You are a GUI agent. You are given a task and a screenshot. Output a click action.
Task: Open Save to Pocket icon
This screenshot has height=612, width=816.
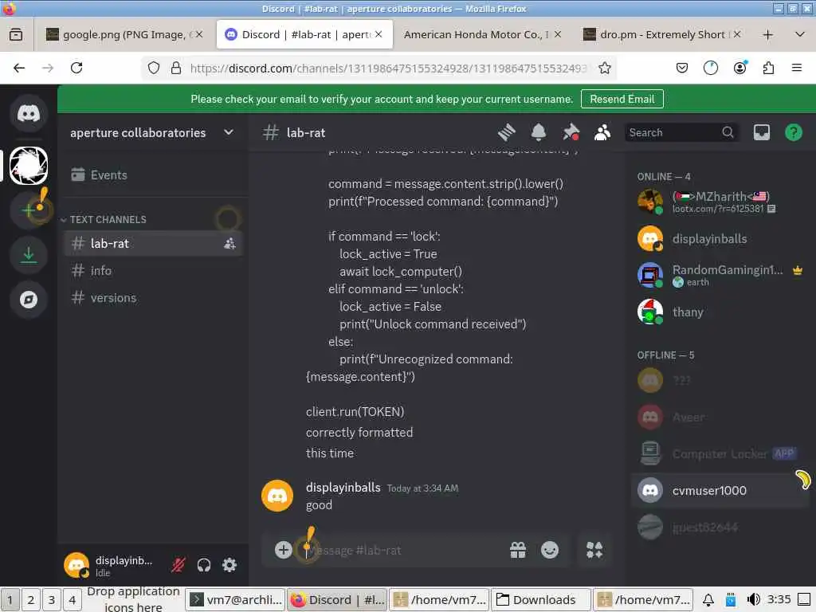[682, 69]
